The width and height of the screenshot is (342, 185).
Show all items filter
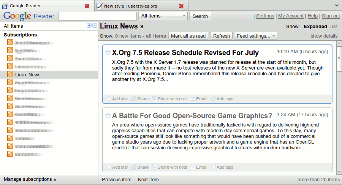pos(156,36)
